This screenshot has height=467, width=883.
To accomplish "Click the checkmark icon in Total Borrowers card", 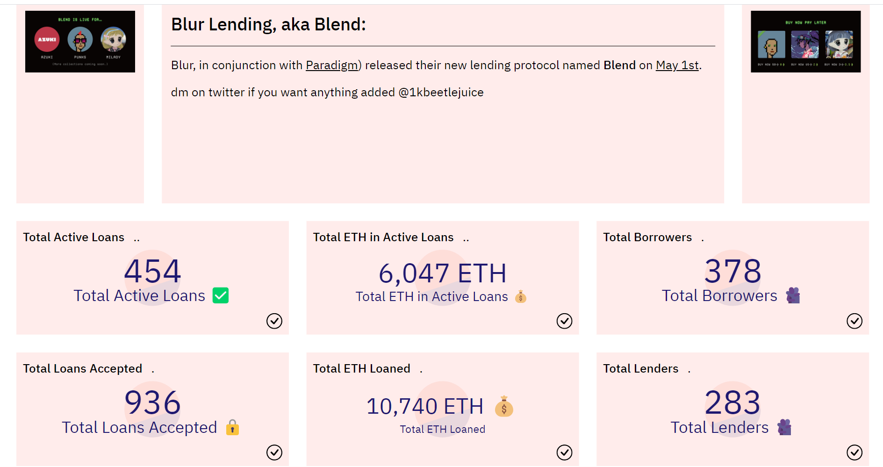I will 854,321.
